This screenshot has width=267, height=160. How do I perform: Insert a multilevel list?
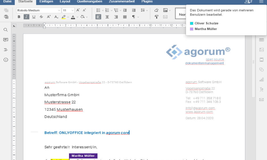pyautogui.click(x=116, y=10)
